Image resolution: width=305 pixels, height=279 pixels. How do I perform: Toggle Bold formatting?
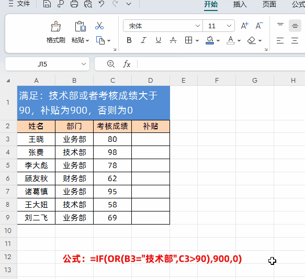pos(129,40)
